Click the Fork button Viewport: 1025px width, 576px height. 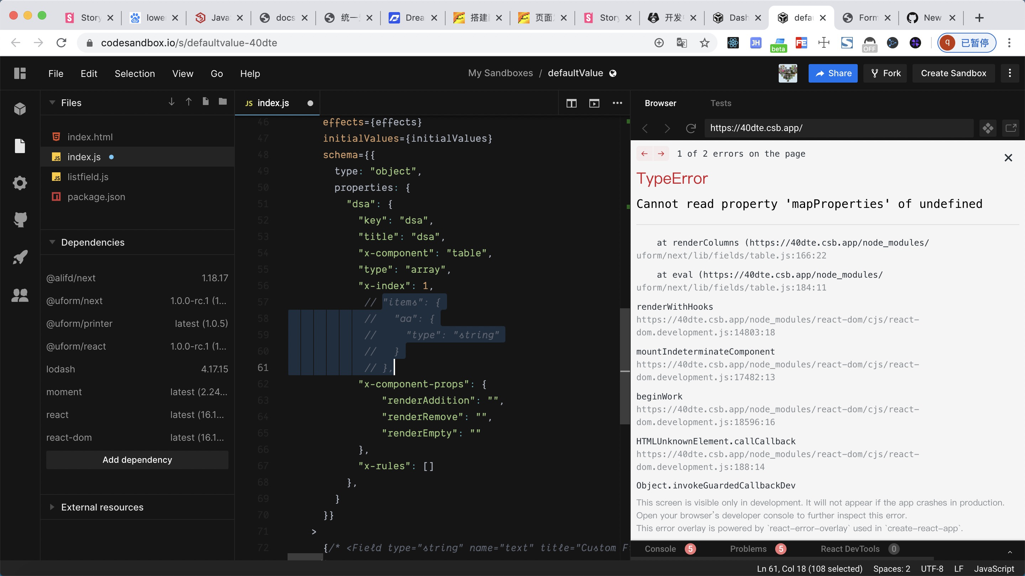click(885, 73)
